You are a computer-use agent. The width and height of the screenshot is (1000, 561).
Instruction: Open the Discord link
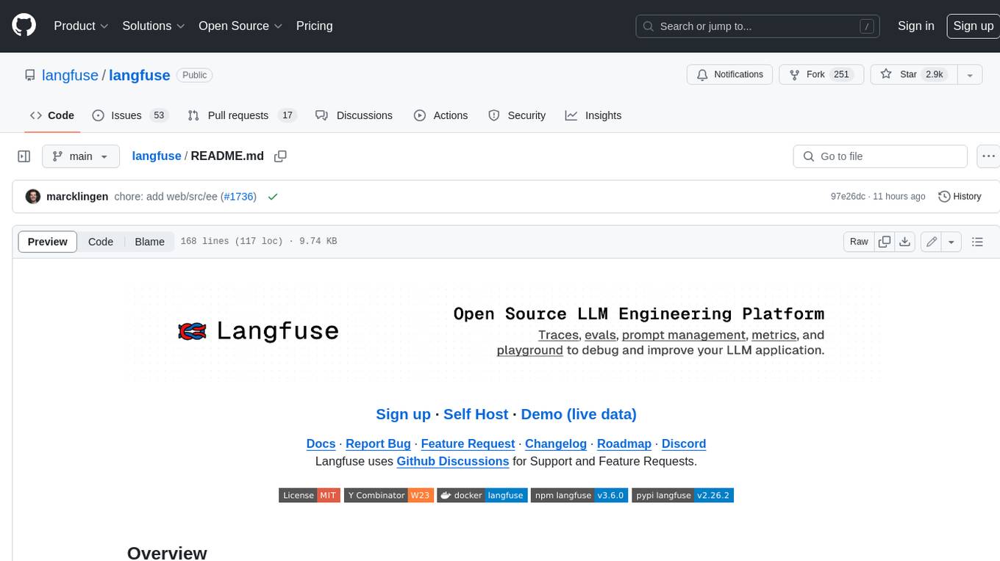(x=684, y=444)
